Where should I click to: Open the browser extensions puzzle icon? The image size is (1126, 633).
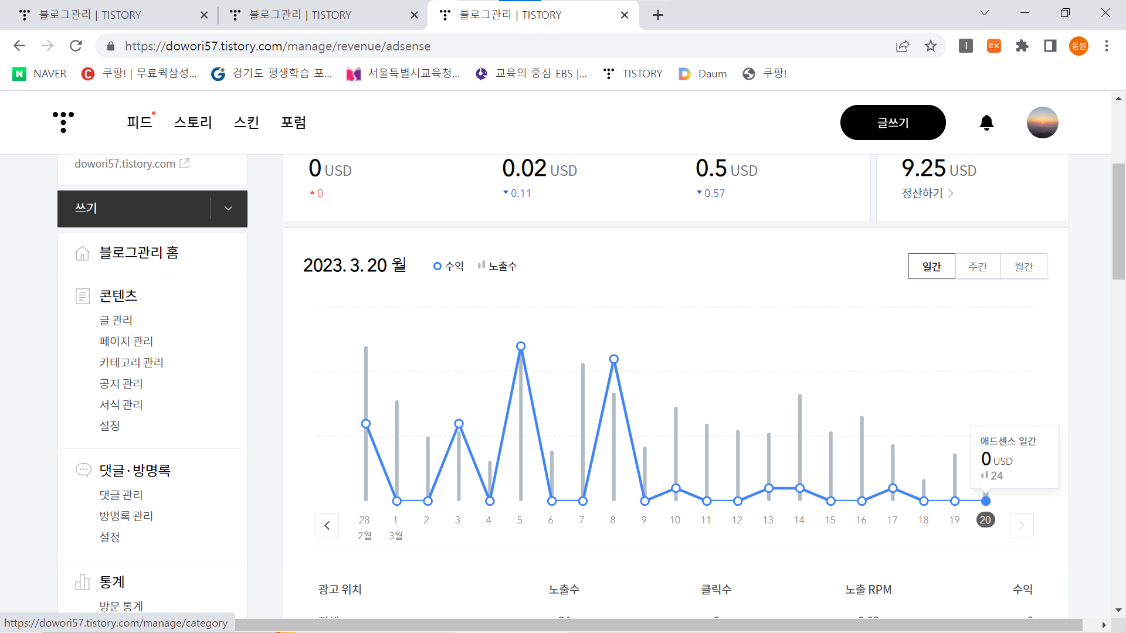[x=1022, y=46]
